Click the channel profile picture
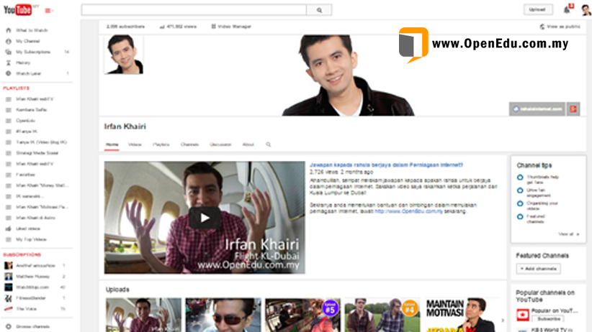592x332 pixels. tap(124, 54)
